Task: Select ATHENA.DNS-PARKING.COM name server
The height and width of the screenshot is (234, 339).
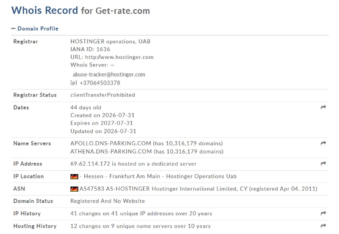Action: 111,151
